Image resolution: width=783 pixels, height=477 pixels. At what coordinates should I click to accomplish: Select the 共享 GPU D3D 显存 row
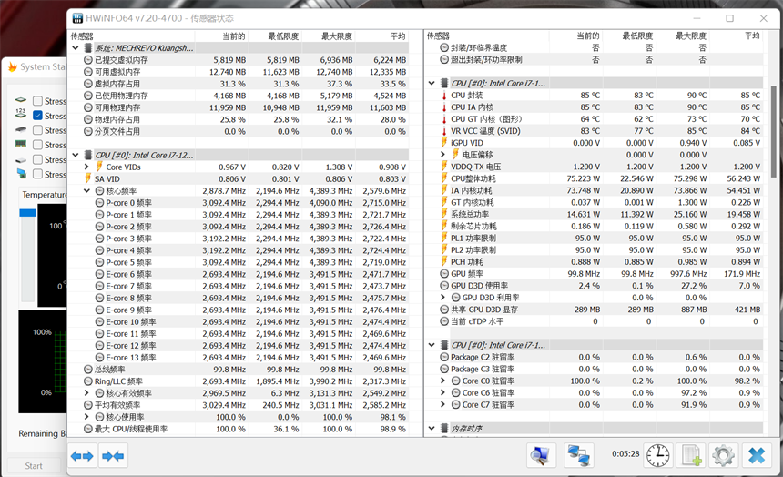[594, 310]
